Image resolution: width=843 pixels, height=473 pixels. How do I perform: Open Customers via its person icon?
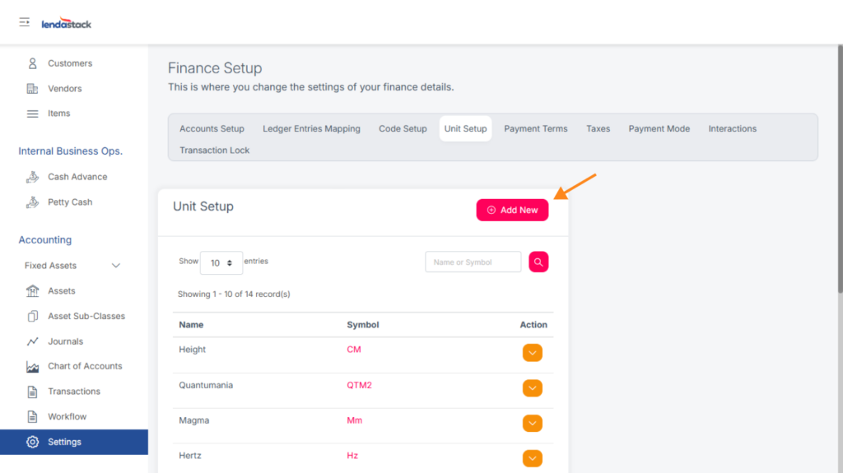point(33,63)
